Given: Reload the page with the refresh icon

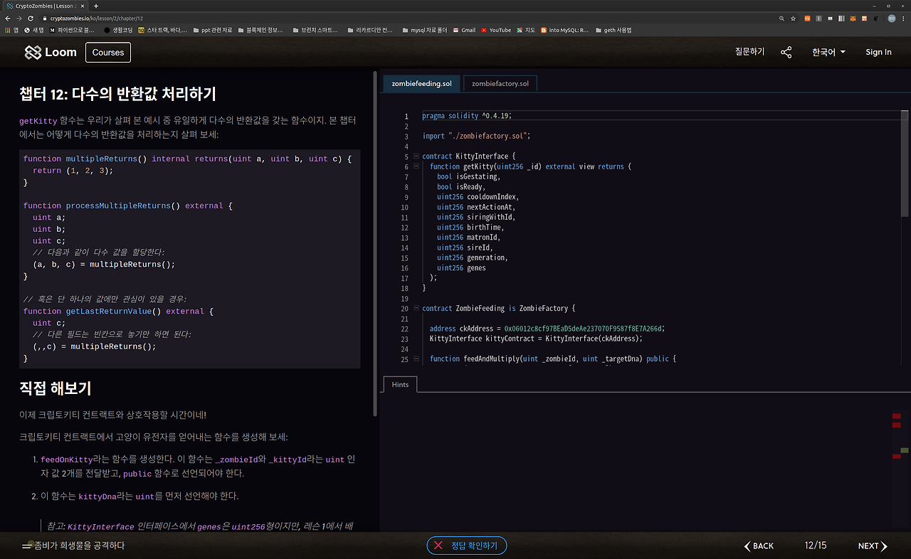Looking at the screenshot, I should (29, 18).
